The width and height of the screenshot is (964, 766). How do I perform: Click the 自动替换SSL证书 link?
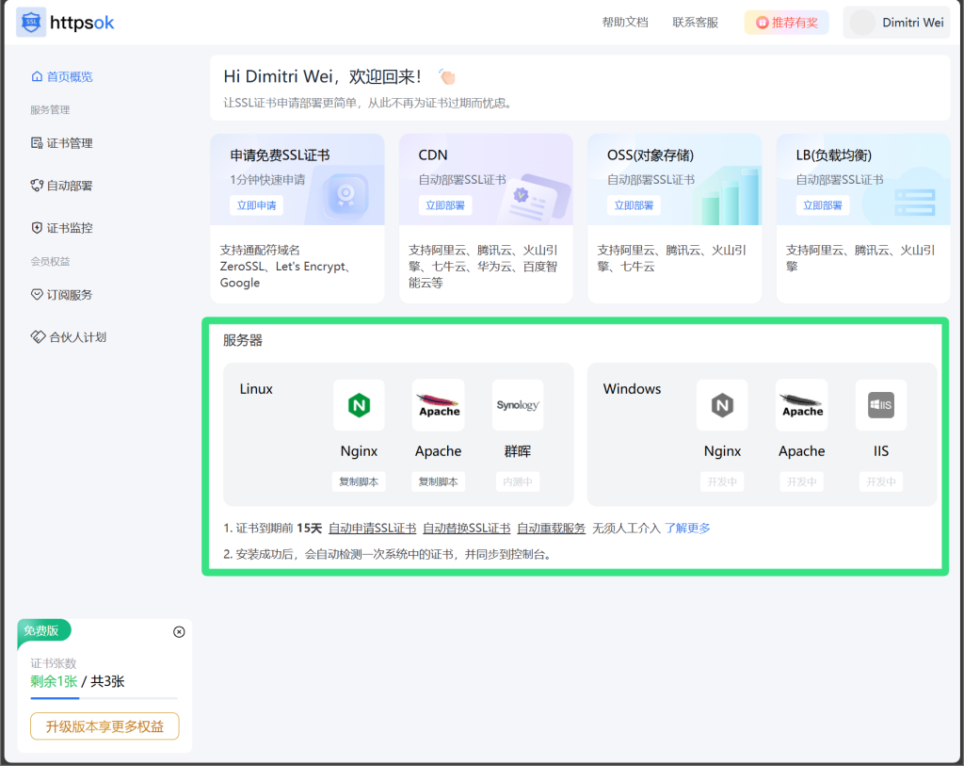click(467, 528)
